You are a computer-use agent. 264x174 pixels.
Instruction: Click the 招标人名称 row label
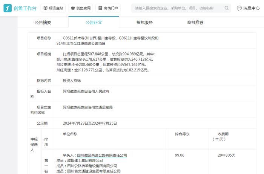41,94
